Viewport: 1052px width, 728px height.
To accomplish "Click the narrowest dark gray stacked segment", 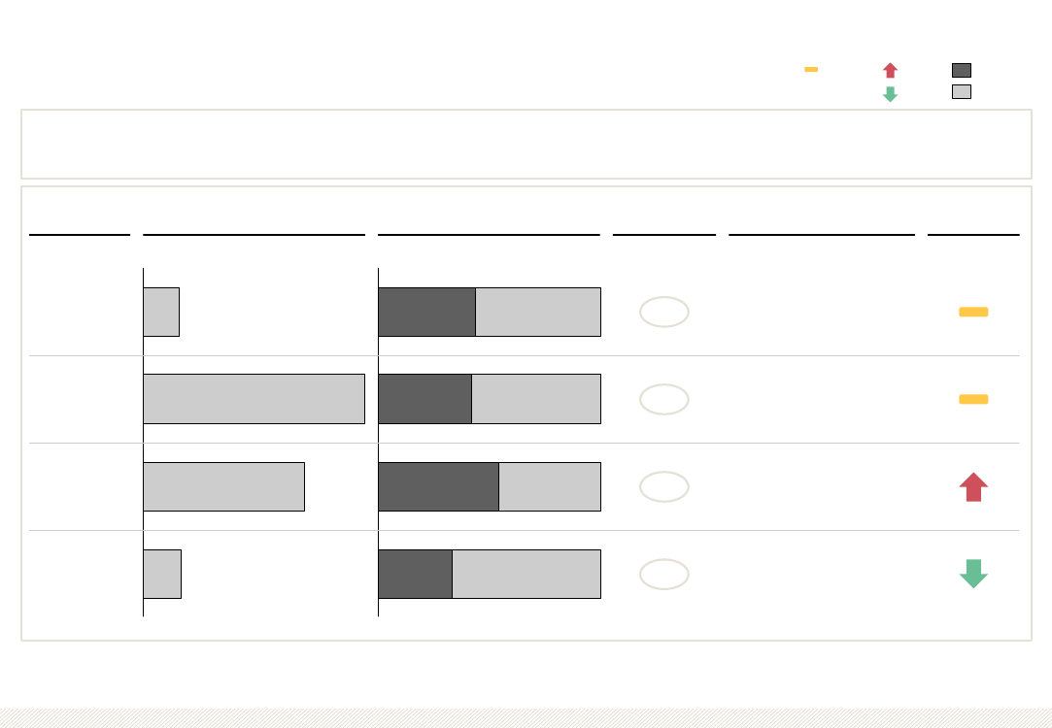I will 416,575.
